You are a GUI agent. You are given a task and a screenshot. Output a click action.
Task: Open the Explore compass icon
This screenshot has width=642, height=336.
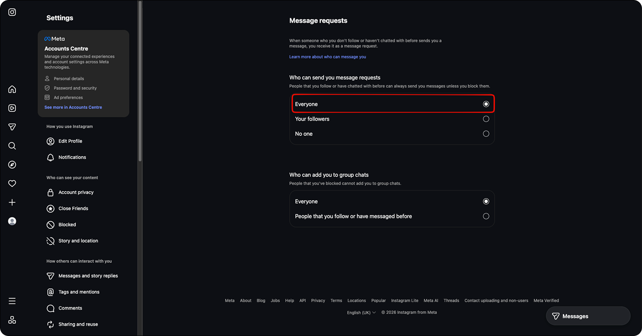[x=12, y=165]
